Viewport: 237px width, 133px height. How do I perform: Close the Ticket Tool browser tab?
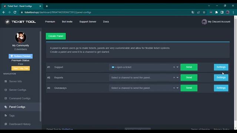coord(40,6)
